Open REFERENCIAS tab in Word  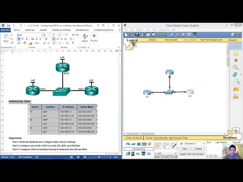click(82, 30)
